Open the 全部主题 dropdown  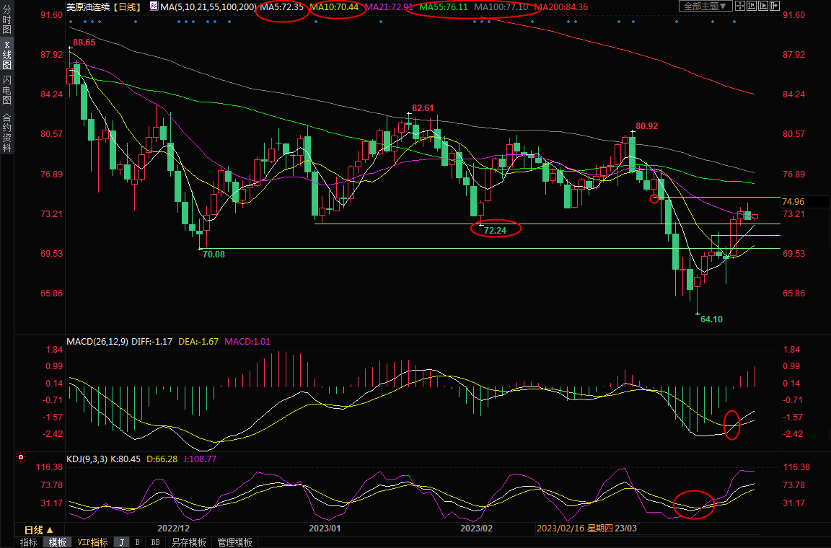705,6
